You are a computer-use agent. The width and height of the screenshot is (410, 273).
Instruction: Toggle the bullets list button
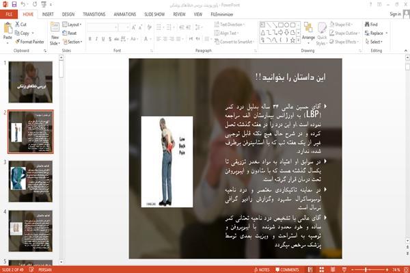159,27
